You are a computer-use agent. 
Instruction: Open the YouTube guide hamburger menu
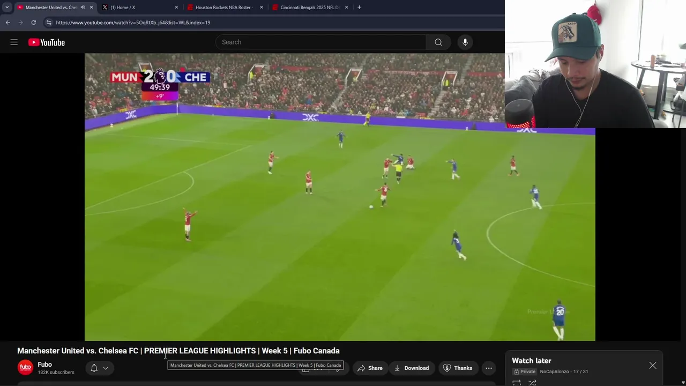(14, 42)
